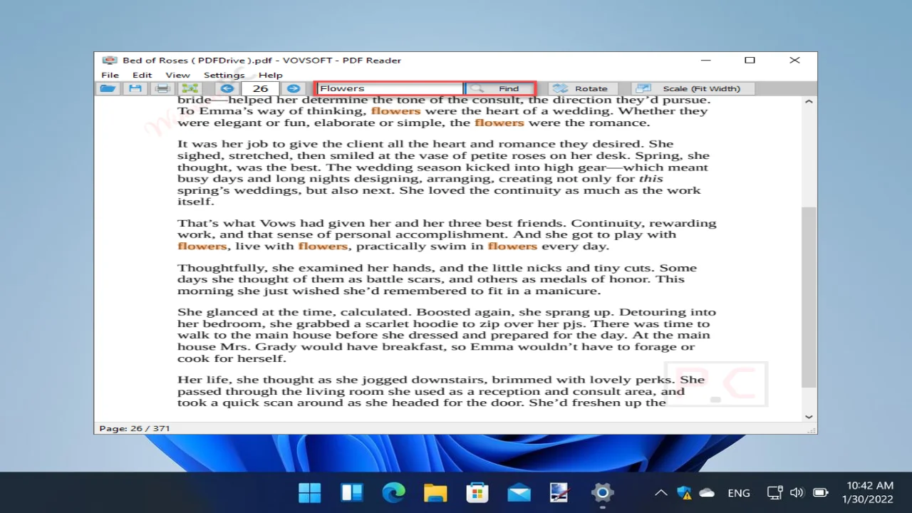Click the word Thoughtfully in the document
The image size is (912, 513).
point(222,269)
